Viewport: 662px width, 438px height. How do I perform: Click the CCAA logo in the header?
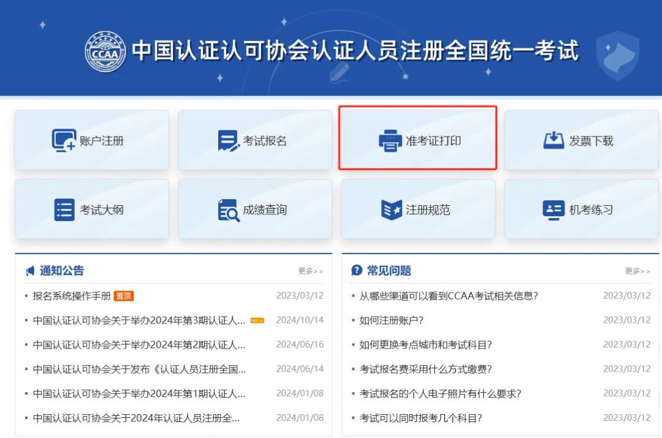pos(105,51)
